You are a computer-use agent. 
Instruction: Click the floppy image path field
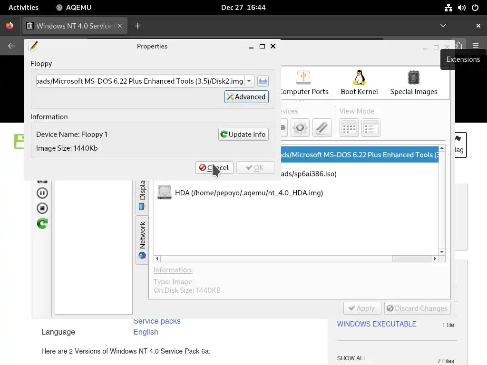click(140, 81)
